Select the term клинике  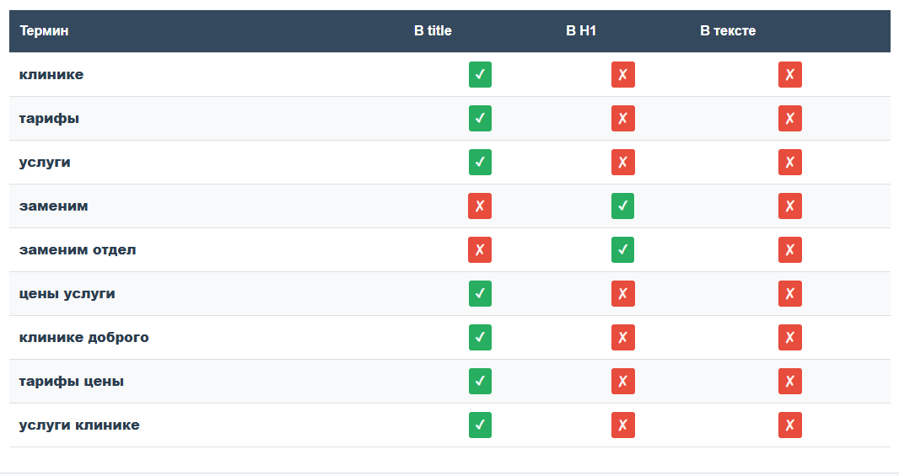pyautogui.click(x=51, y=74)
